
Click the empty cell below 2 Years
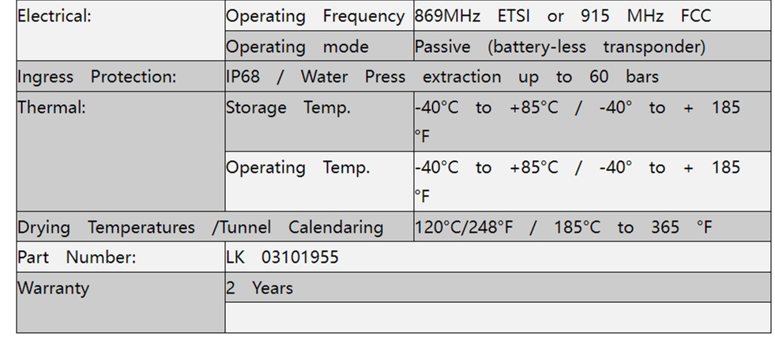click(x=497, y=318)
